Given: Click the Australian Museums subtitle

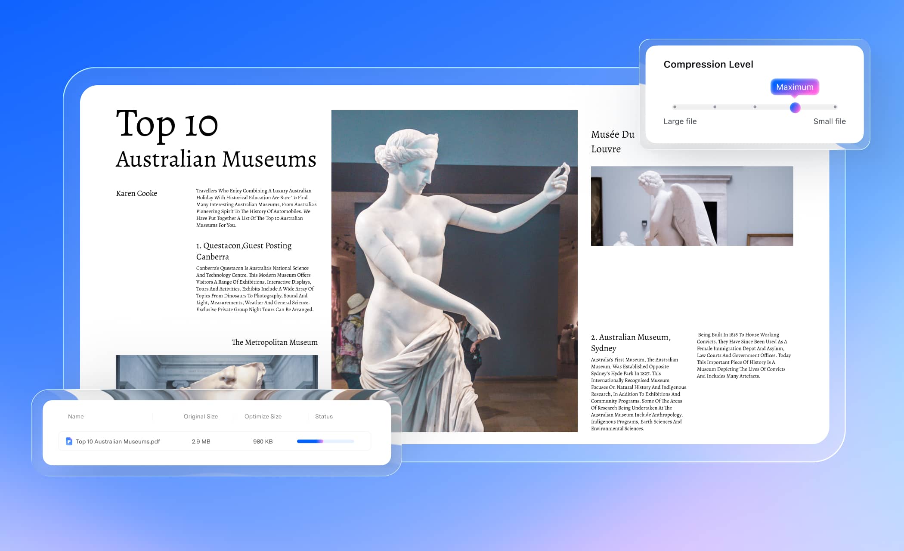Looking at the screenshot, I should pyautogui.click(x=216, y=159).
